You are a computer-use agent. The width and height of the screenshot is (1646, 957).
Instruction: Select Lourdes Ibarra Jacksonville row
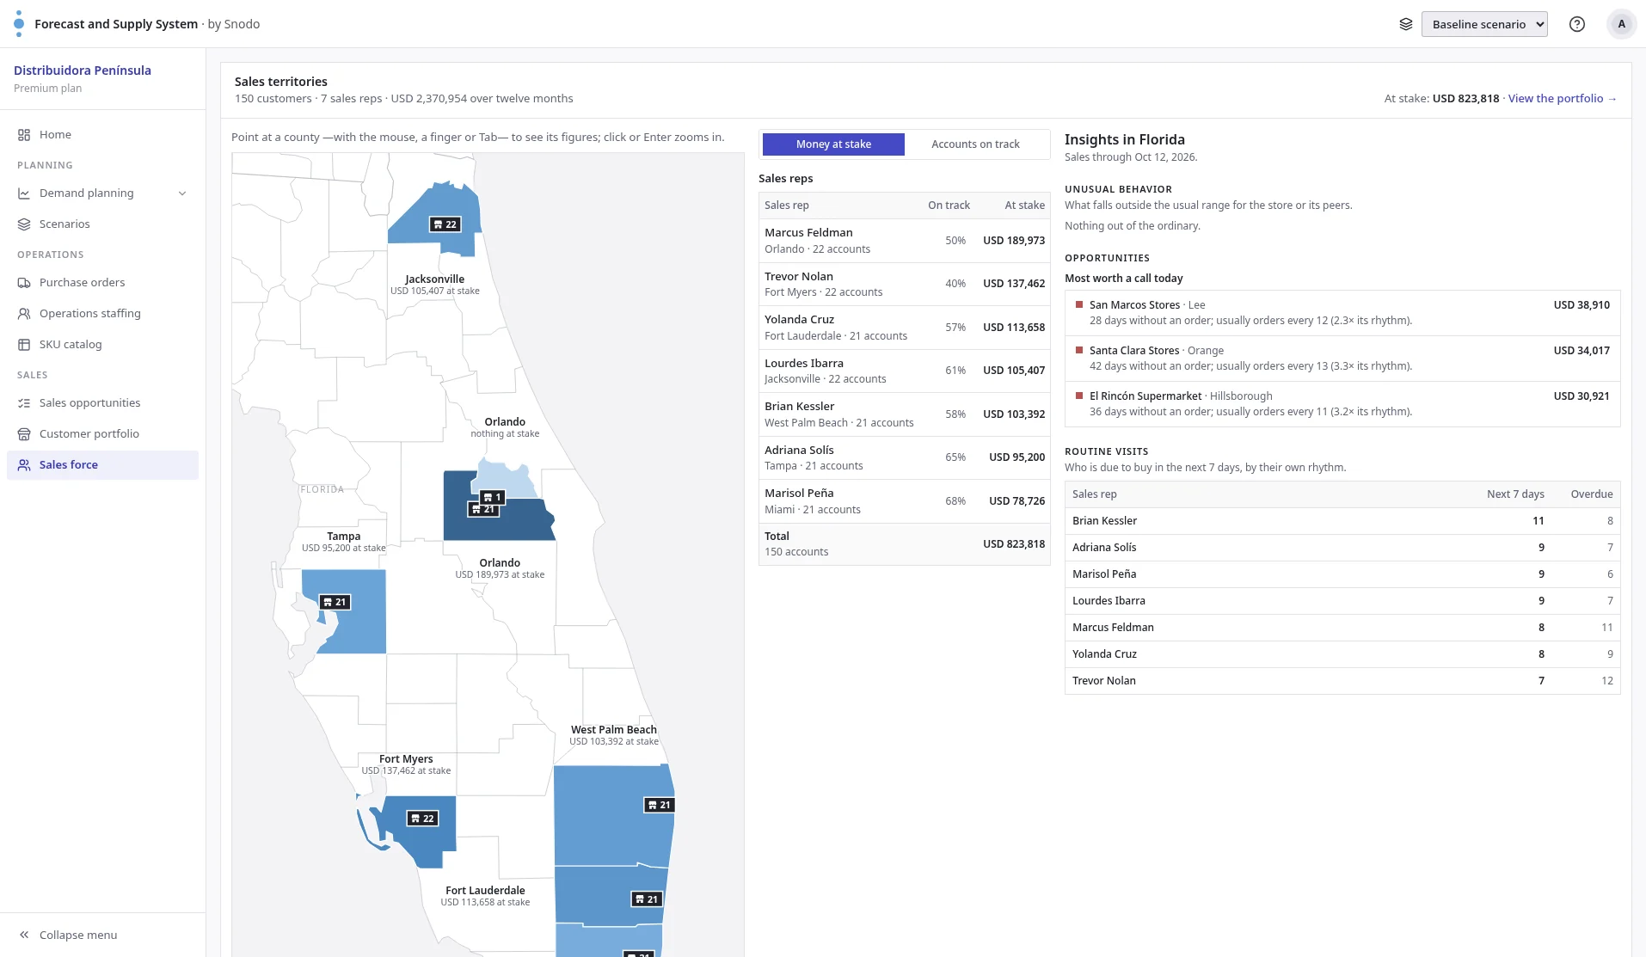tap(904, 371)
